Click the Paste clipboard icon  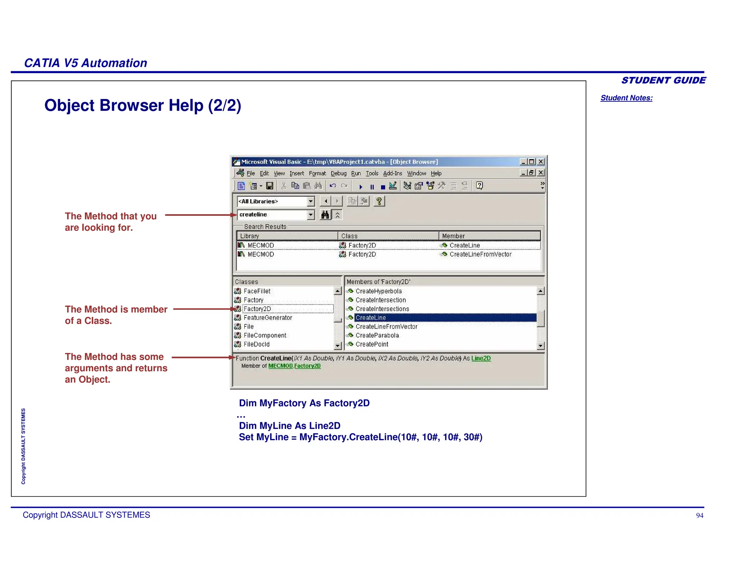click(307, 186)
